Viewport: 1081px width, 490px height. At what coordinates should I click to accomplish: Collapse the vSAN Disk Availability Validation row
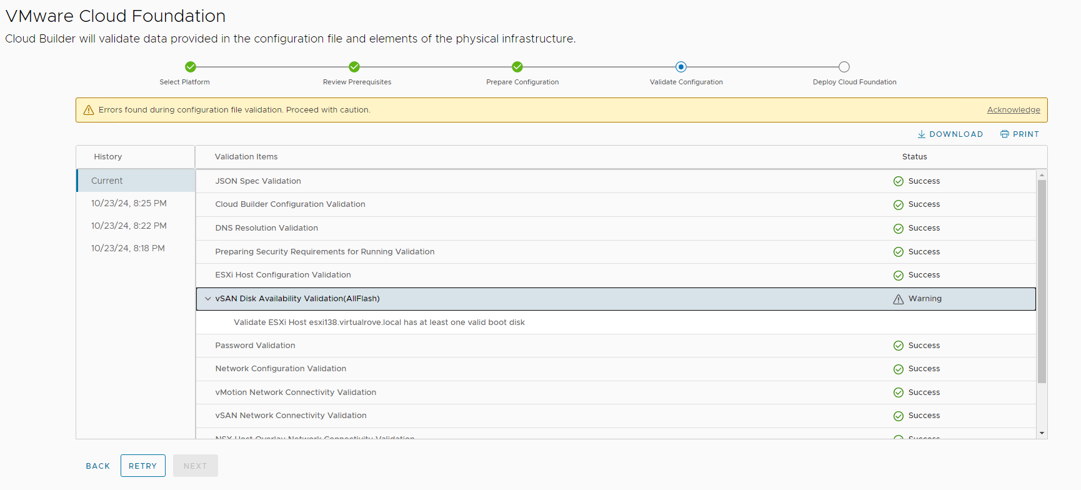[x=208, y=299]
